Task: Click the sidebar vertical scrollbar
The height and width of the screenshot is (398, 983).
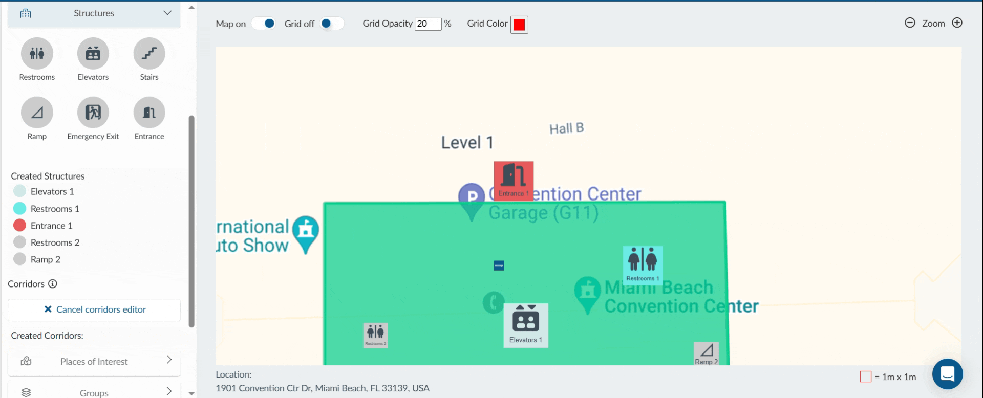Action: [x=191, y=221]
